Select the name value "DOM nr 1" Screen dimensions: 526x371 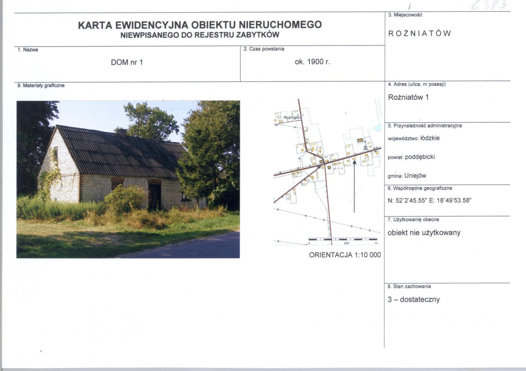point(127,63)
